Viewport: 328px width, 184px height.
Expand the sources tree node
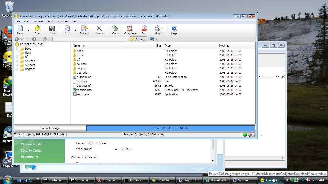(x=17, y=61)
